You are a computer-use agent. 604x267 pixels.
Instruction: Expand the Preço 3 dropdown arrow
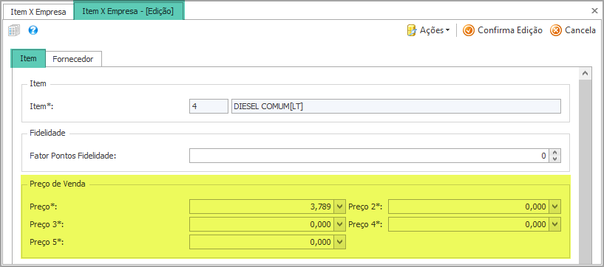tap(340, 224)
